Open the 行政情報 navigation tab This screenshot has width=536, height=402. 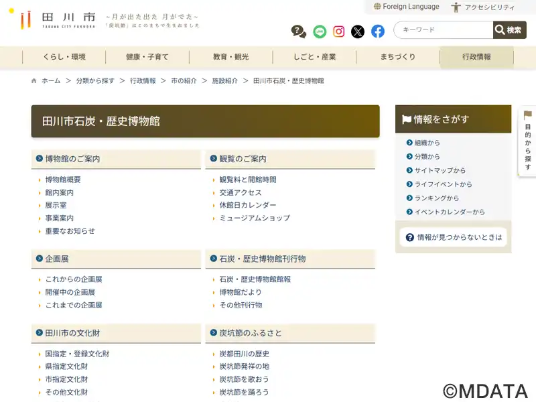tap(476, 57)
